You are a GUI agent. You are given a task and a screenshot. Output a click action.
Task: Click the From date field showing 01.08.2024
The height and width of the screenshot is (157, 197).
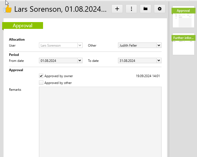58,61
